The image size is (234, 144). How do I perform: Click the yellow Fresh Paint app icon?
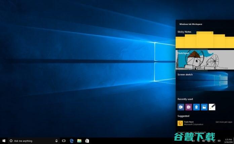click(x=180, y=123)
